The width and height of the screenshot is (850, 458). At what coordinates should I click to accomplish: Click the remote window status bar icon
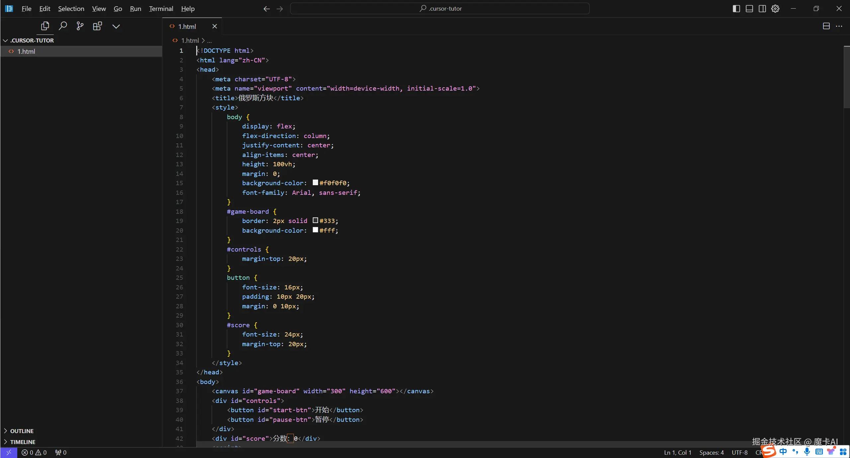tap(9, 452)
